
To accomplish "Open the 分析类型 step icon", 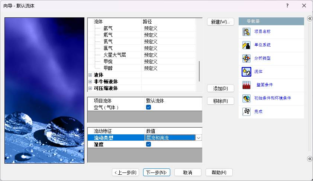I will (246, 58).
